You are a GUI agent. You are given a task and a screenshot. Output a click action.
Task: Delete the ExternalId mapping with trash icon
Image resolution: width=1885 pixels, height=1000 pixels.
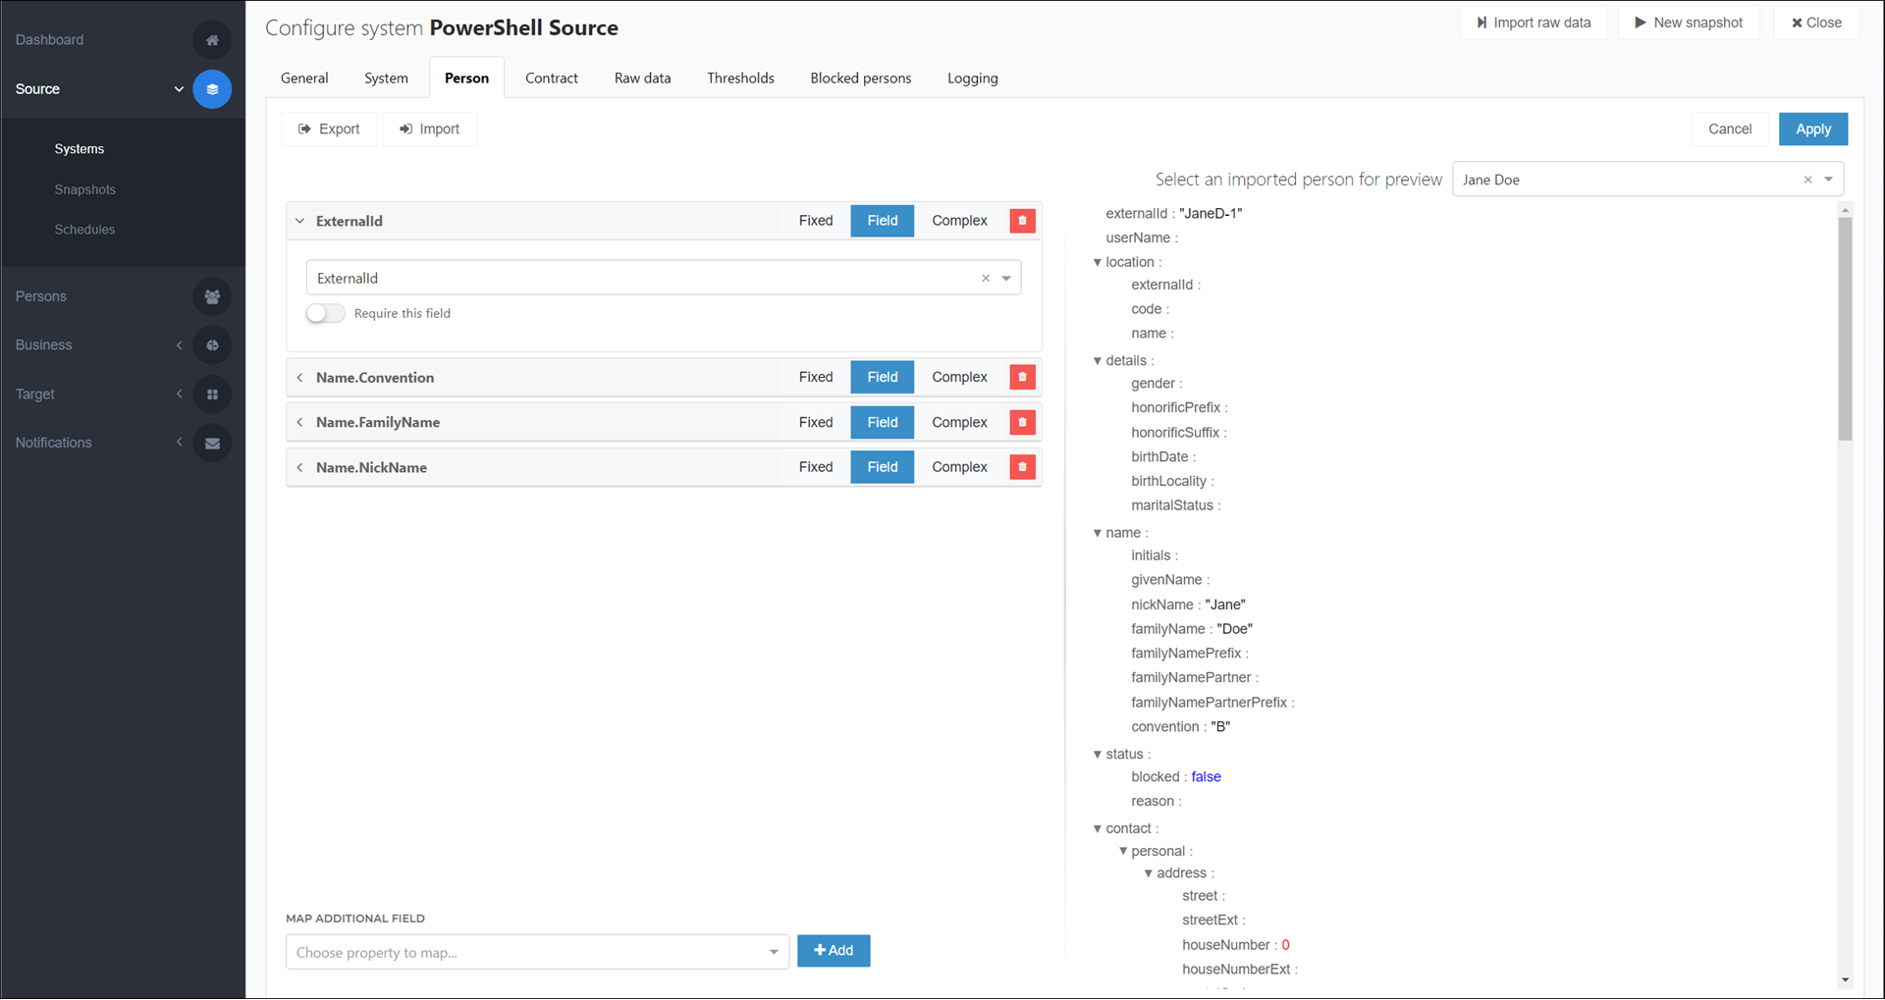(x=1022, y=221)
